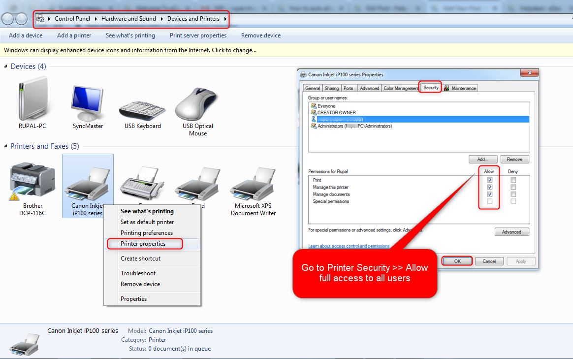Check Deny for Special permissions

[x=513, y=201]
